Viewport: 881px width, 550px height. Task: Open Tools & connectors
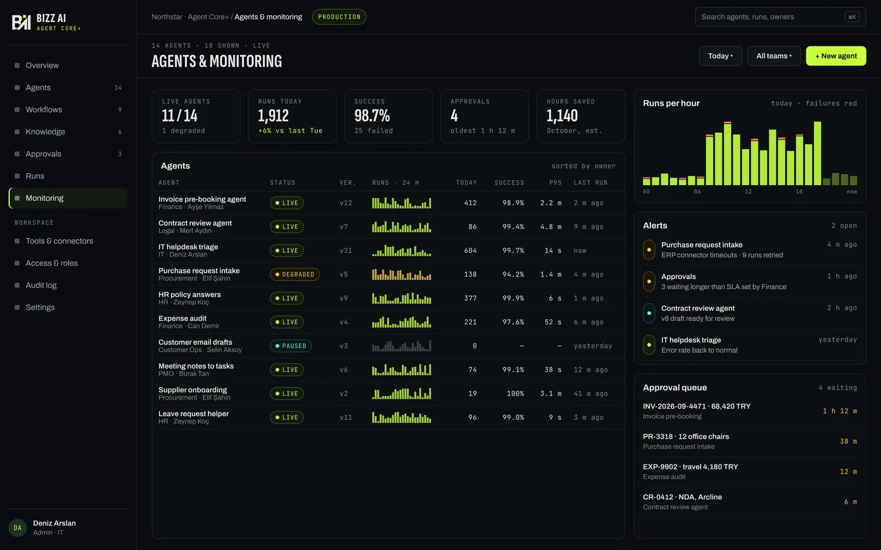68,241
